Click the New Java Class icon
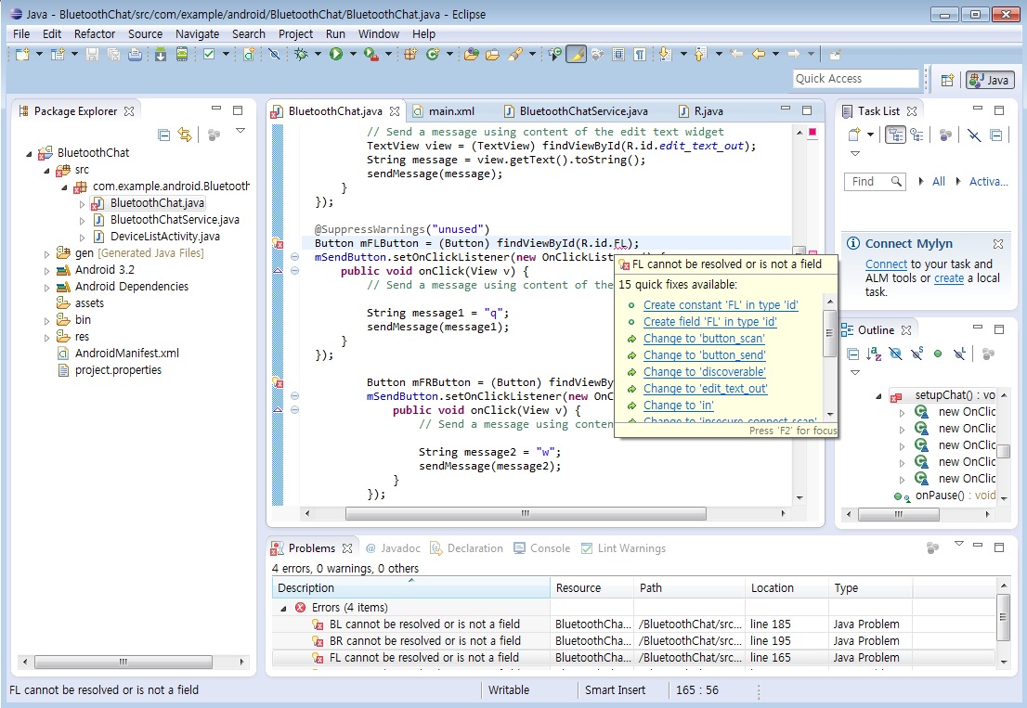The height and width of the screenshot is (708, 1027). (433, 55)
